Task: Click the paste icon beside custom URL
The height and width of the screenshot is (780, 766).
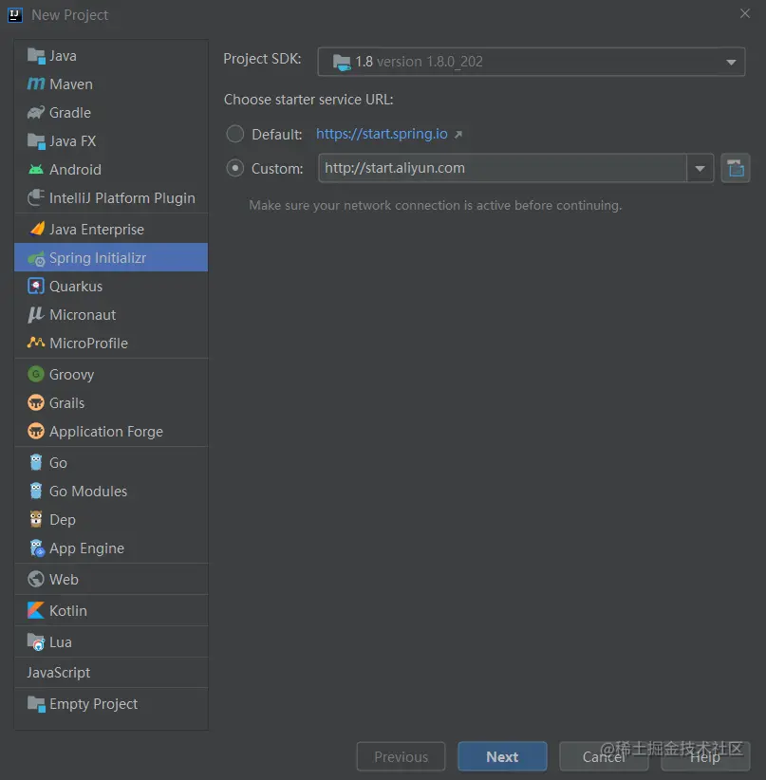Action: point(736,168)
